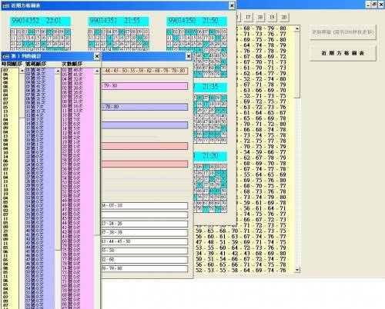The height and width of the screenshot is (309, 385).
Task: Click number button 18 in main window
Action: [260, 17]
